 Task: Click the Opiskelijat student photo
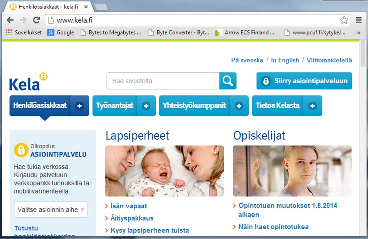pos(292,171)
